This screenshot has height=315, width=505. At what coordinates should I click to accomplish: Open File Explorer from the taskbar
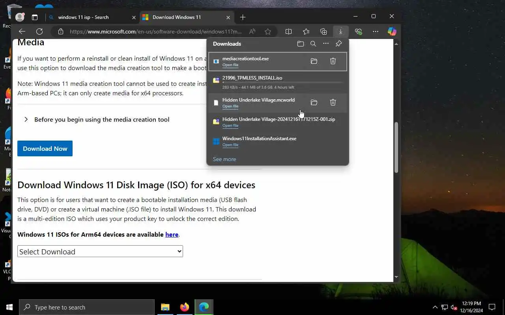click(x=165, y=307)
